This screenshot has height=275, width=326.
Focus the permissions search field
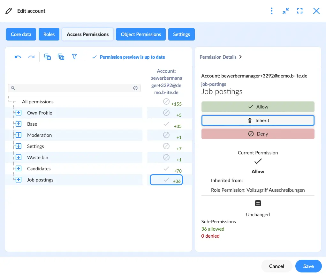point(72,88)
